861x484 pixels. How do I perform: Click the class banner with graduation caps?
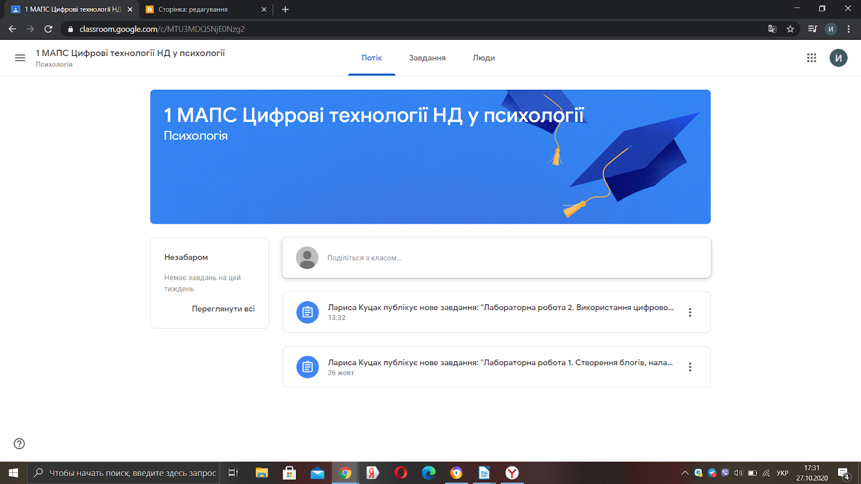[430, 156]
